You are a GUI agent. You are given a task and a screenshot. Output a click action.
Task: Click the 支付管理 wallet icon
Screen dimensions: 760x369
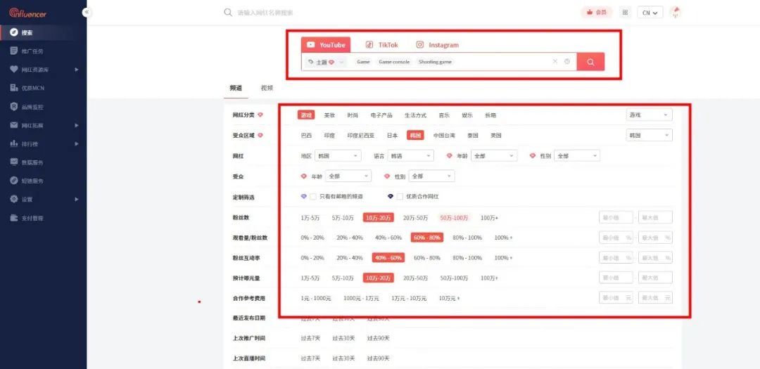[14, 218]
